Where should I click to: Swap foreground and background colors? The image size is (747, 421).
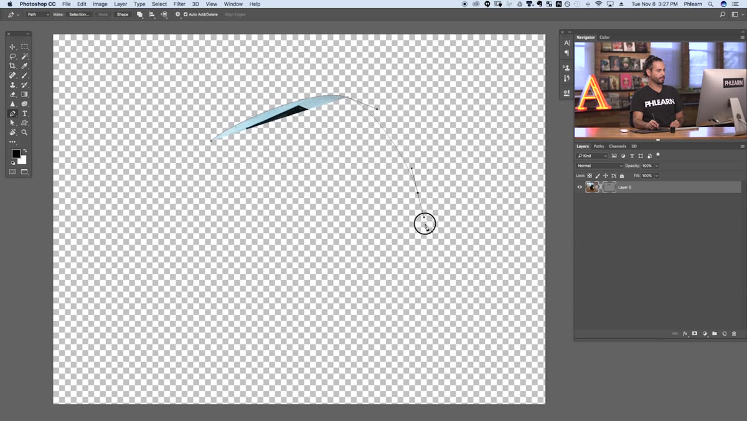tap(25, 150)
